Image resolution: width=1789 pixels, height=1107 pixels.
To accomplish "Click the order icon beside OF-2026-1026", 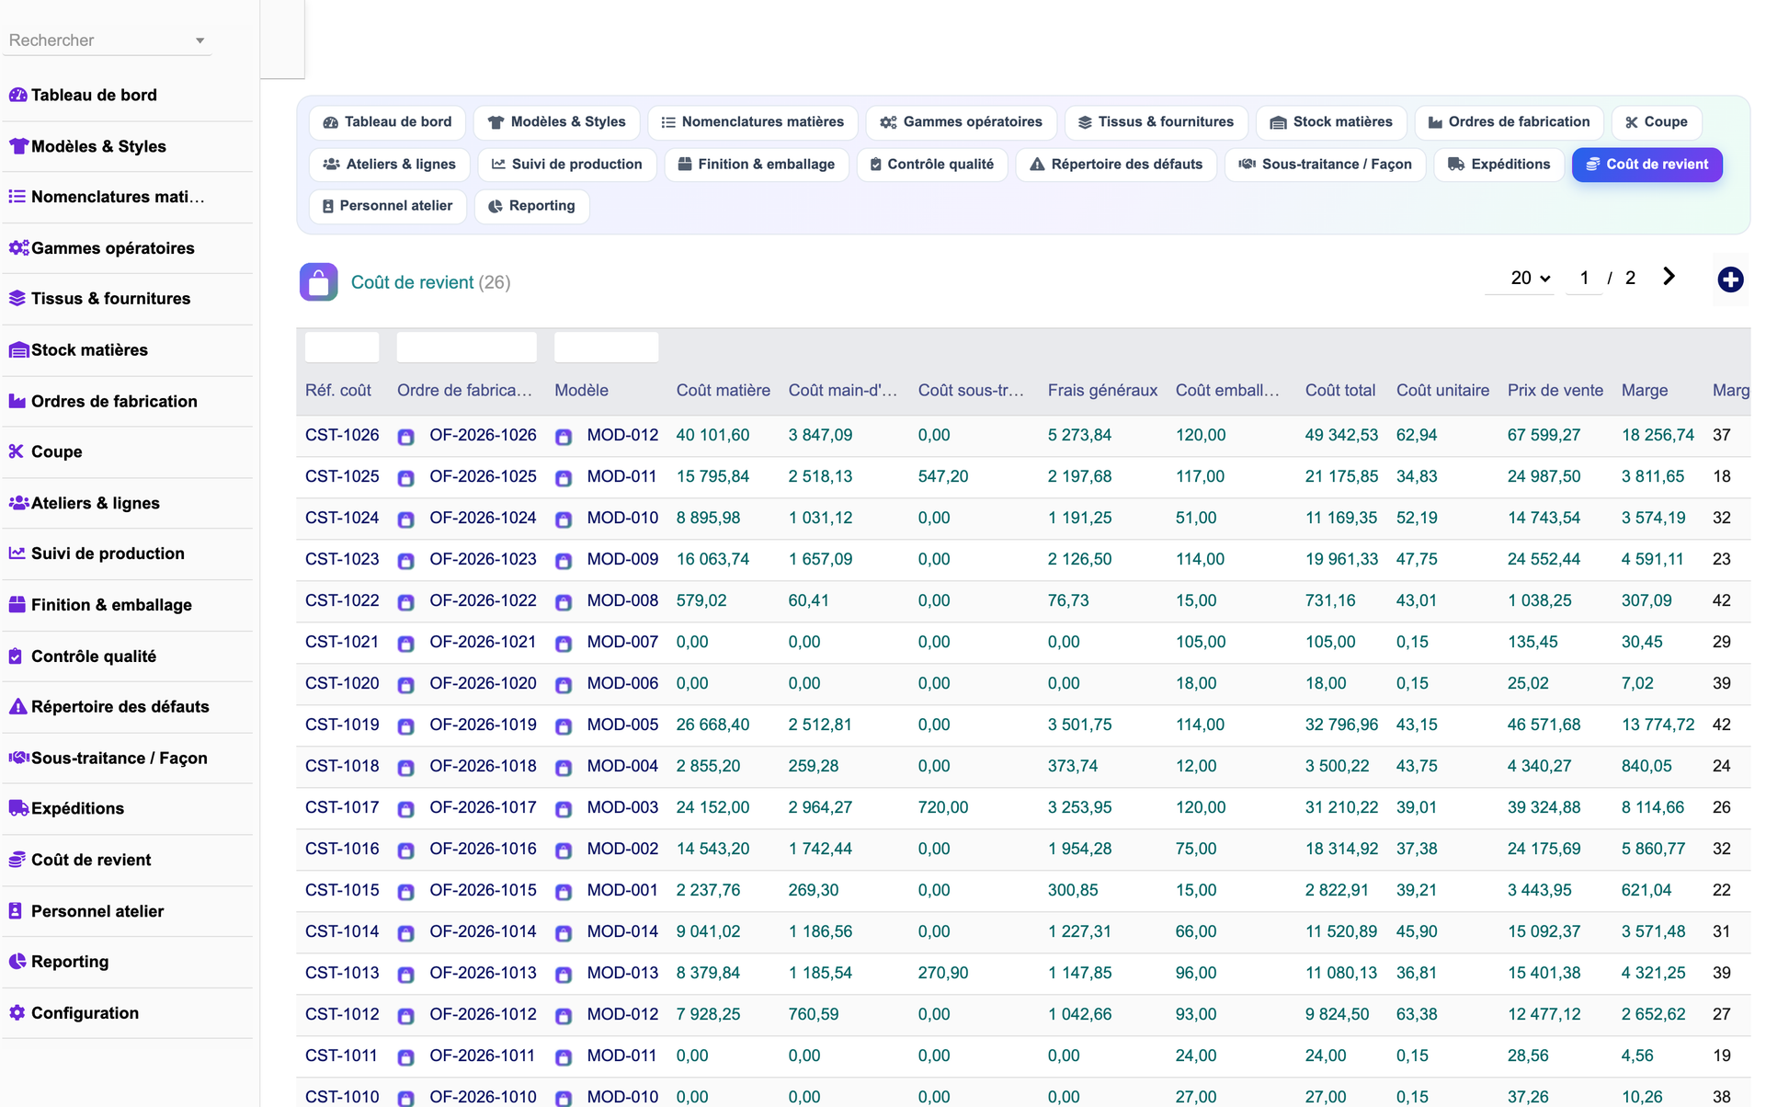I will coord(405,437).
